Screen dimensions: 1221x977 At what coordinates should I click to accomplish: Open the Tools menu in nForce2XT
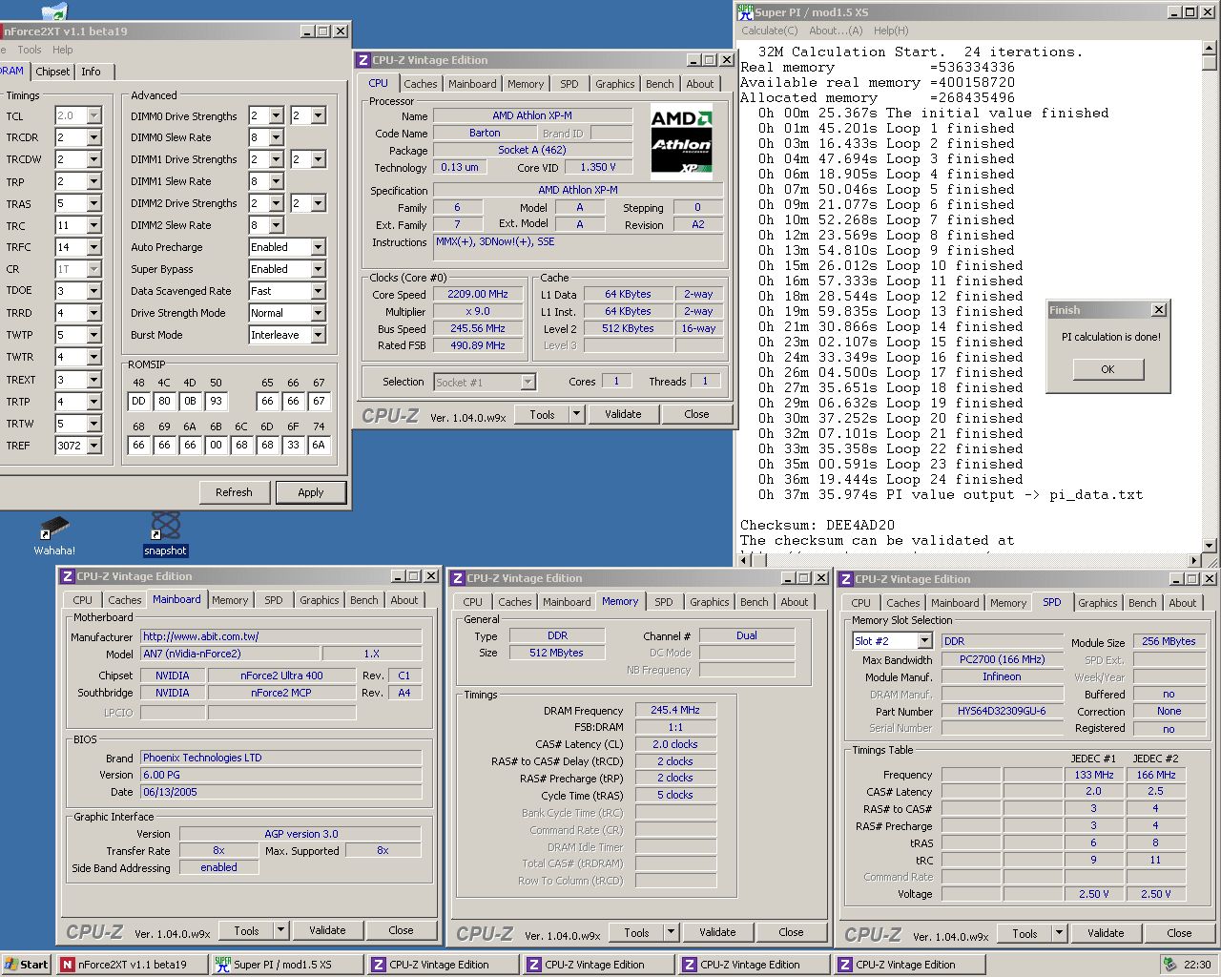point(30,50)
